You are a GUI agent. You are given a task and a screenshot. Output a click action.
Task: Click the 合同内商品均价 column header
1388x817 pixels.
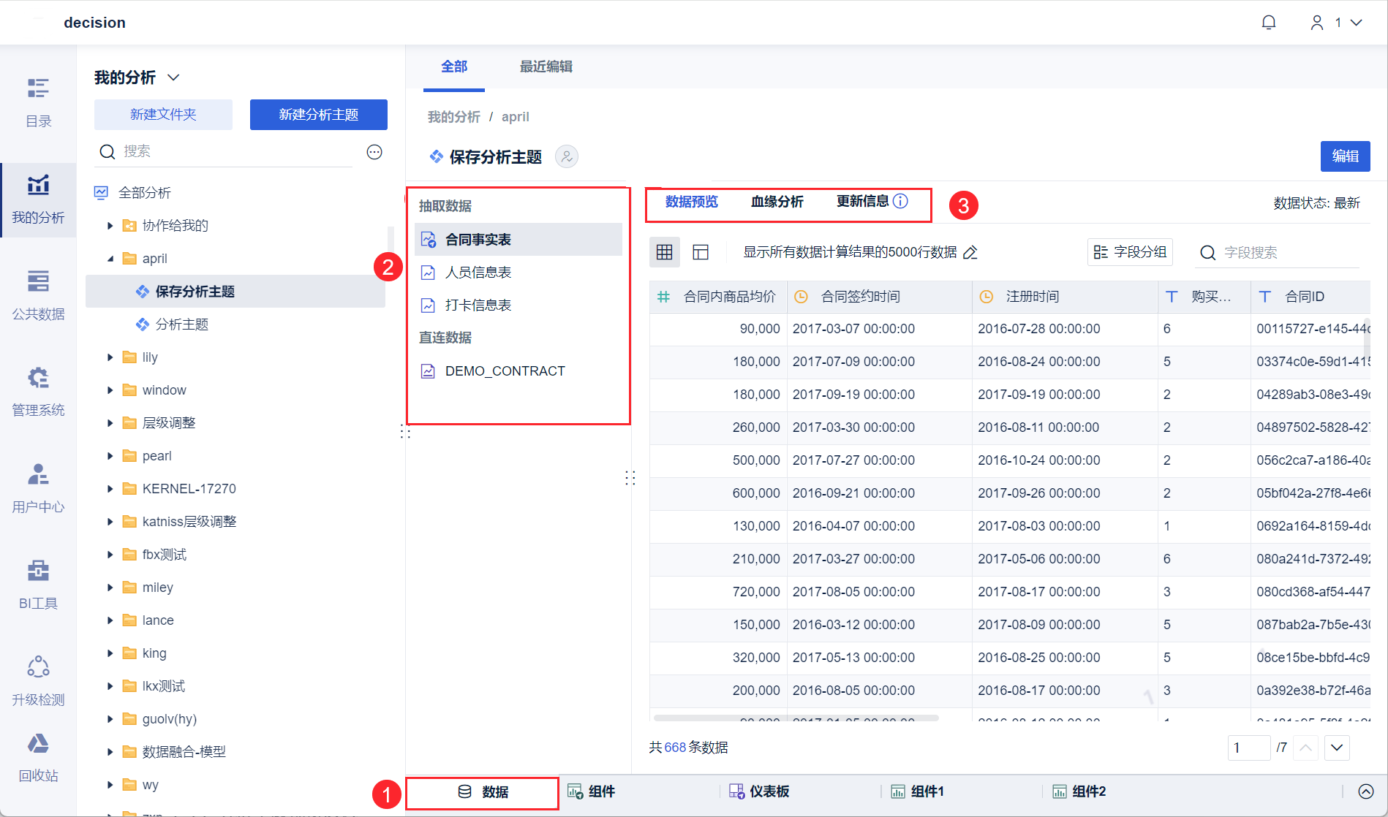(718, 297)
